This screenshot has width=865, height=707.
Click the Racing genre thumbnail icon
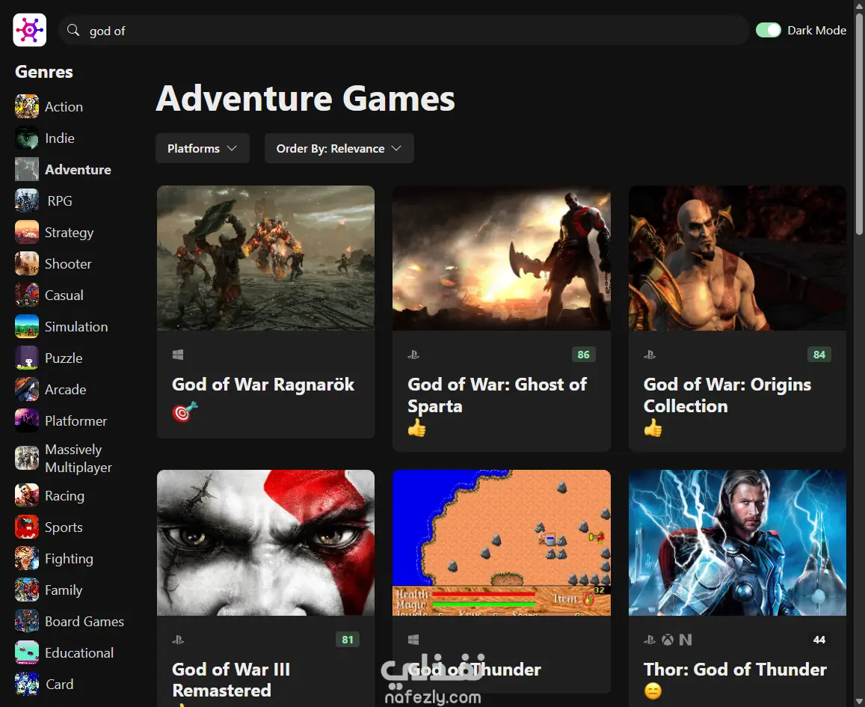pyautogui.click(x=26, y=496)
